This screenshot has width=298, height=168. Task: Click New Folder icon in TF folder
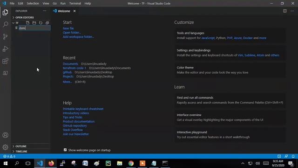click(x=34, y=23)
